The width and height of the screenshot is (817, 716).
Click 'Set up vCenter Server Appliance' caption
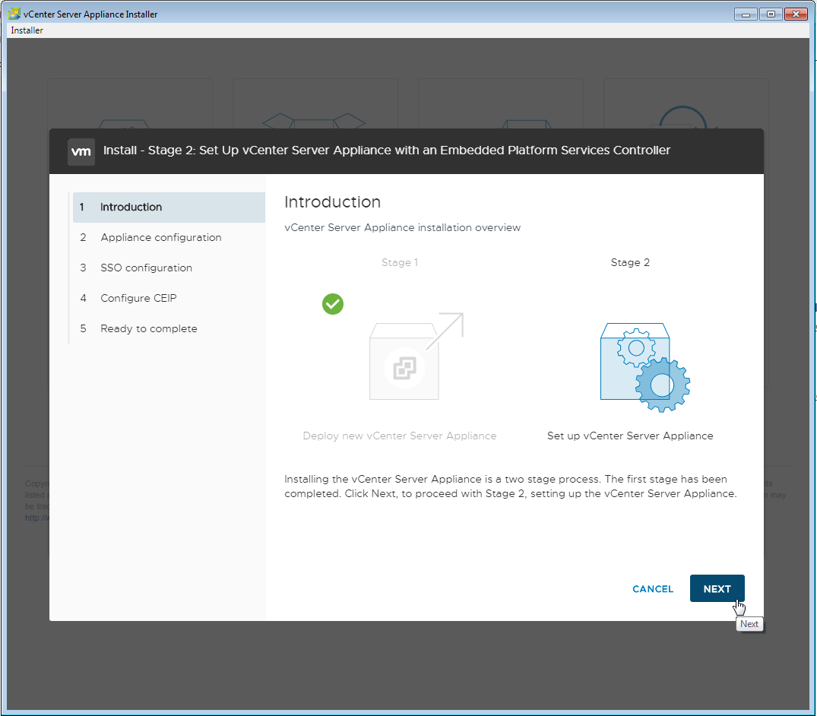point(630,436)
